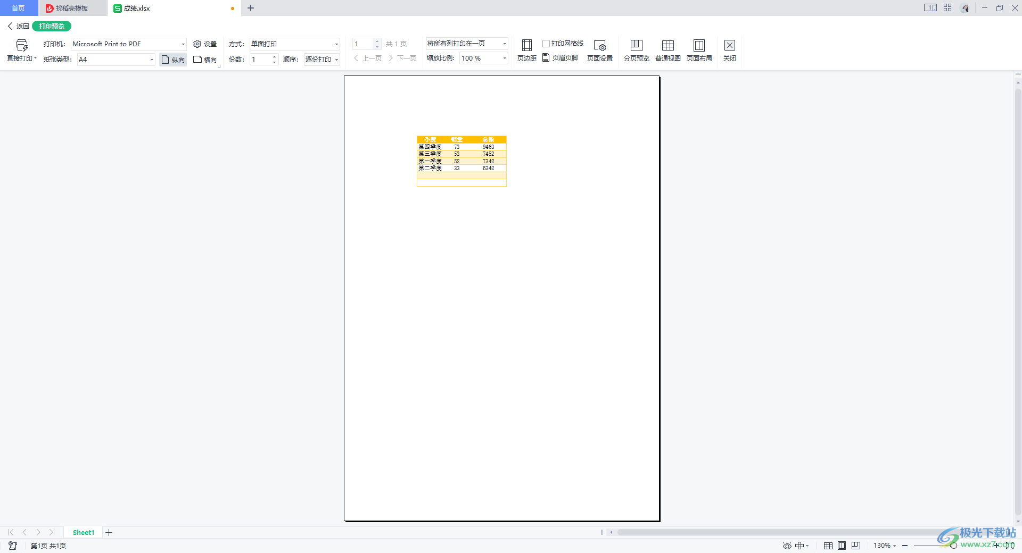Viewport: 1022px width, 553px height.
Task: Select landscape orientation 横向
Action: click(205, 60)
